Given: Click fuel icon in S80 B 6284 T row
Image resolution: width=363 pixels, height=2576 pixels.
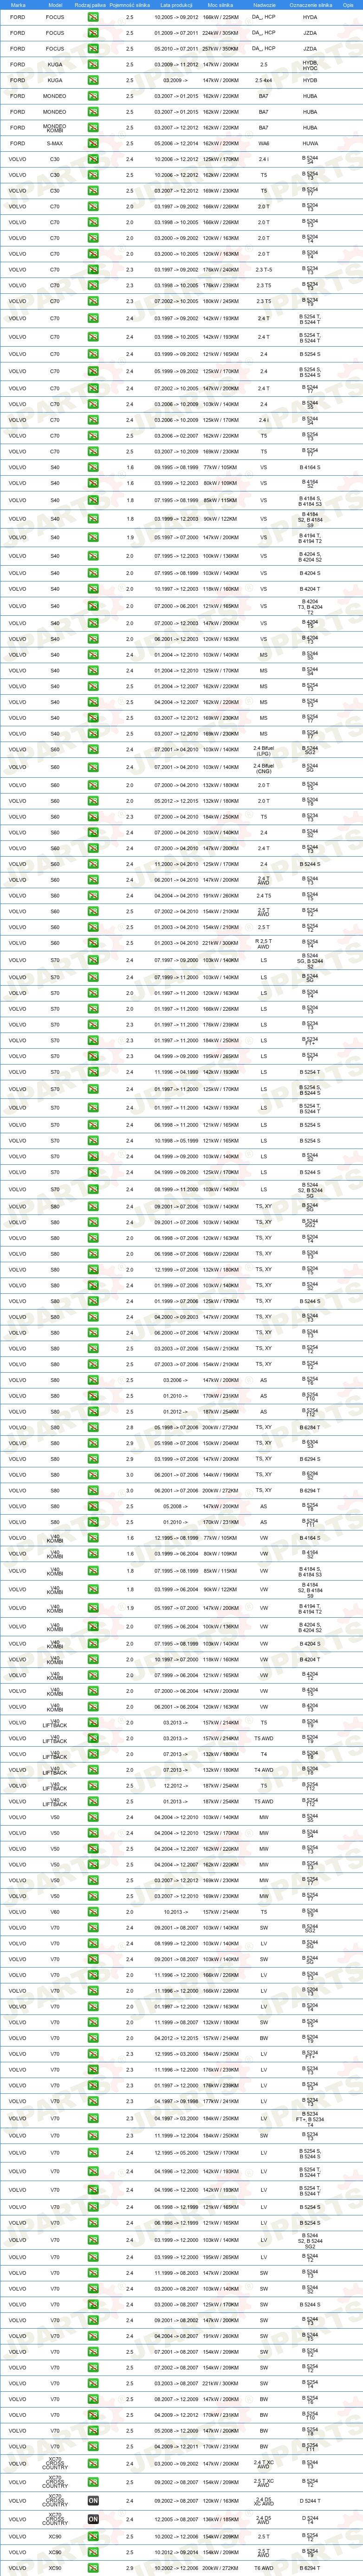Looking at the screenshot, I should [93, 1428].
